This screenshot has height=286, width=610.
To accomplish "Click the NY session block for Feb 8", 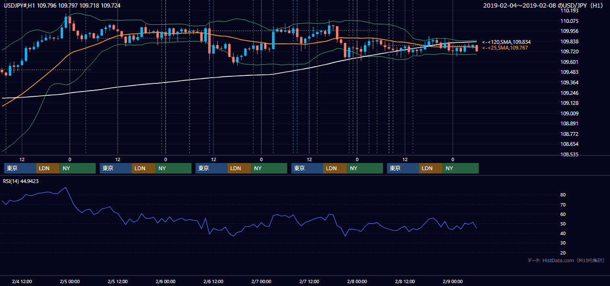I will pos(461,168).
